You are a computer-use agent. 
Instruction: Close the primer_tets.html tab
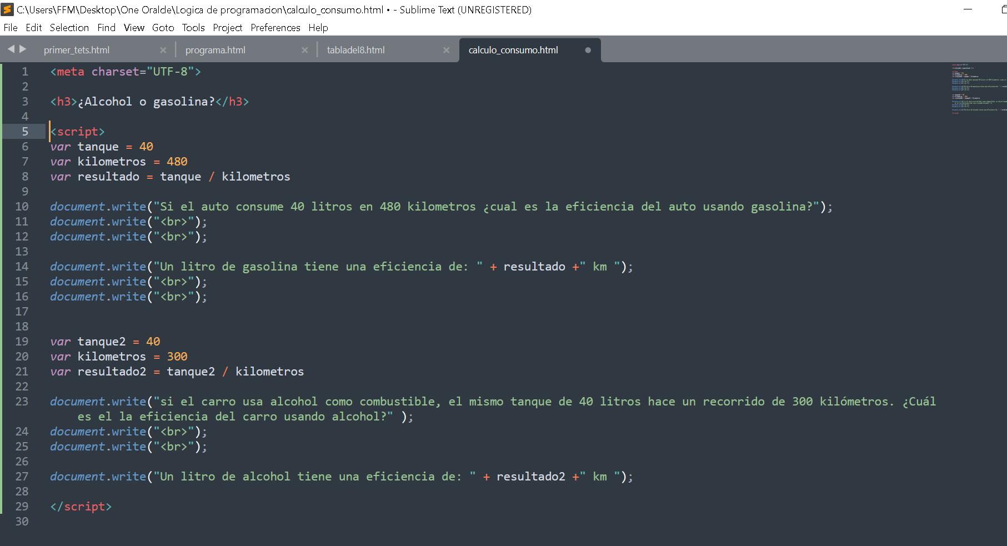(163, 50)
